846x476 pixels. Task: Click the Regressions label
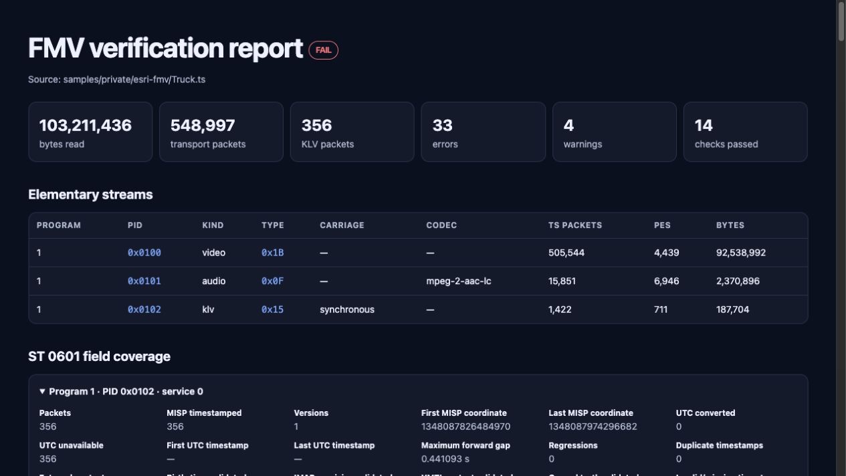click(573, 445)
